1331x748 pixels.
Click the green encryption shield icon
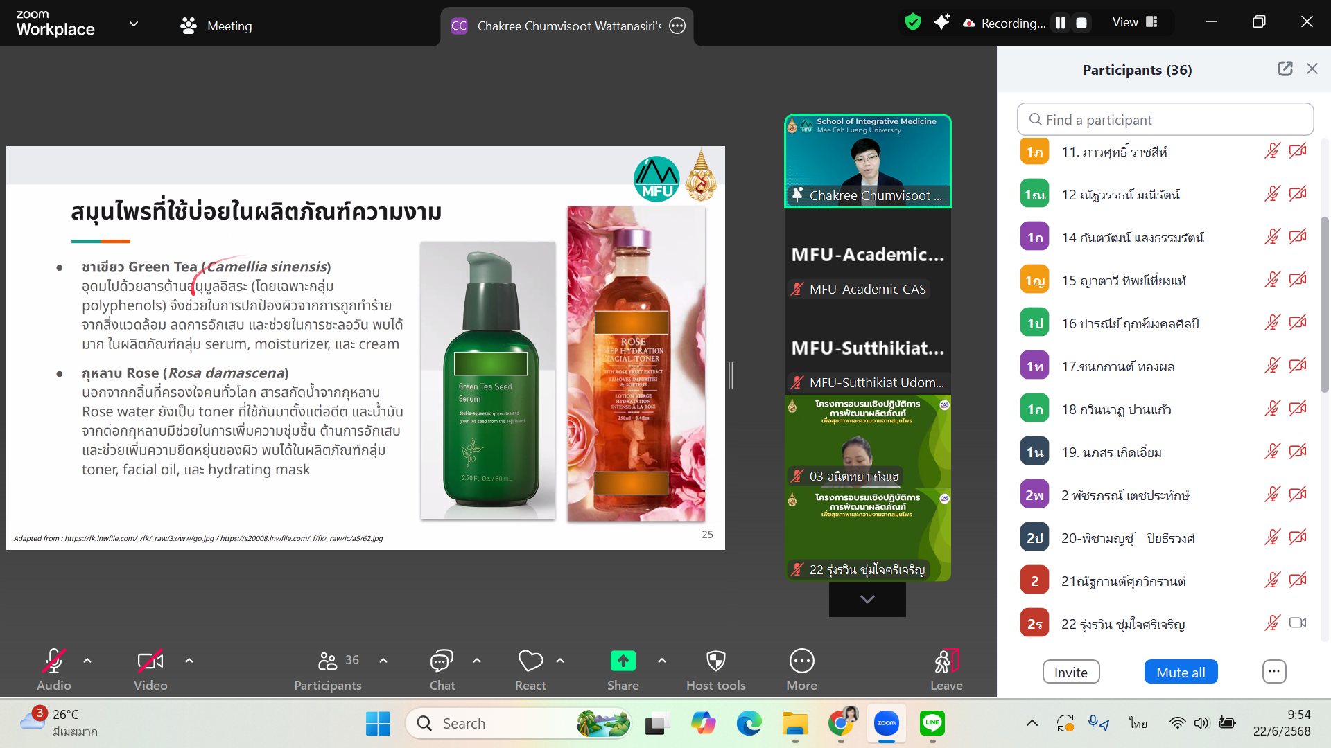pyautogui.click(x=913, y=22)
